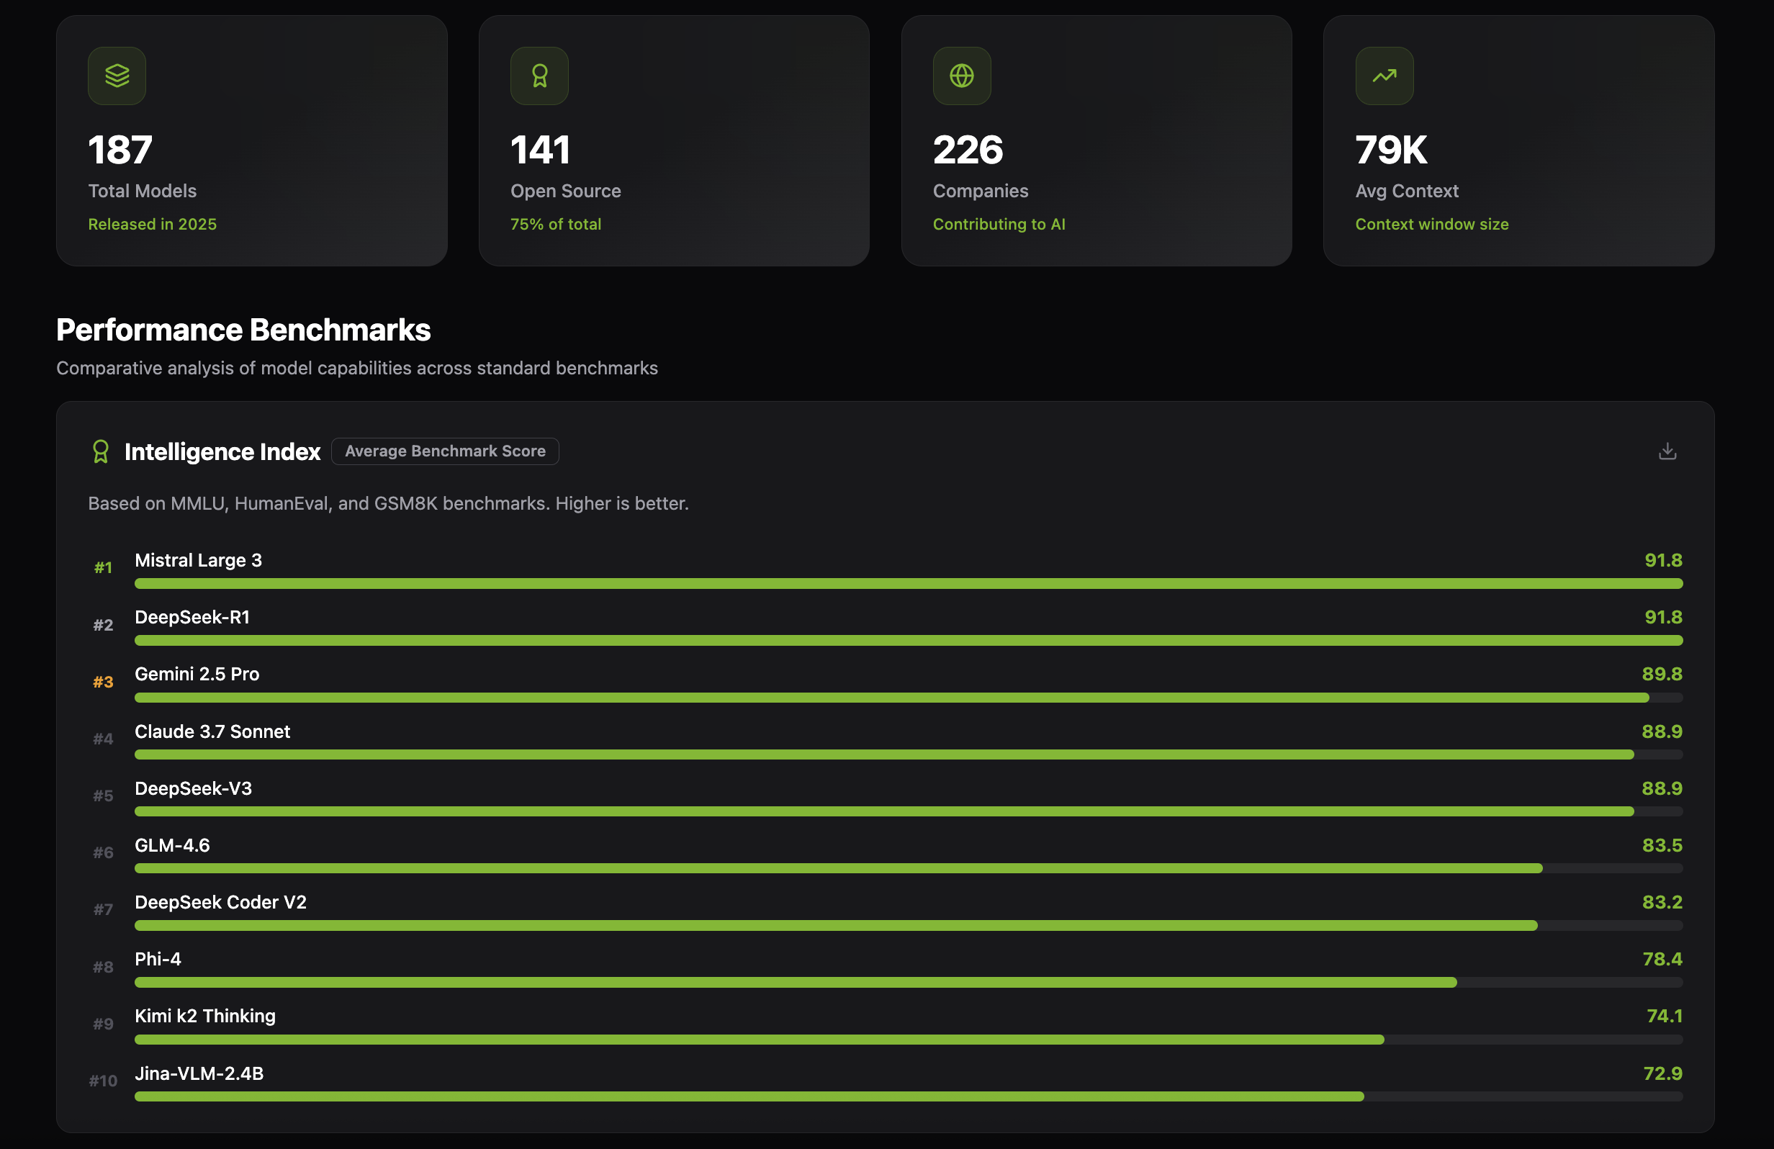Click the Performance Benchmarks heading
The image size is (1774, 1149).
pos(243,330)
